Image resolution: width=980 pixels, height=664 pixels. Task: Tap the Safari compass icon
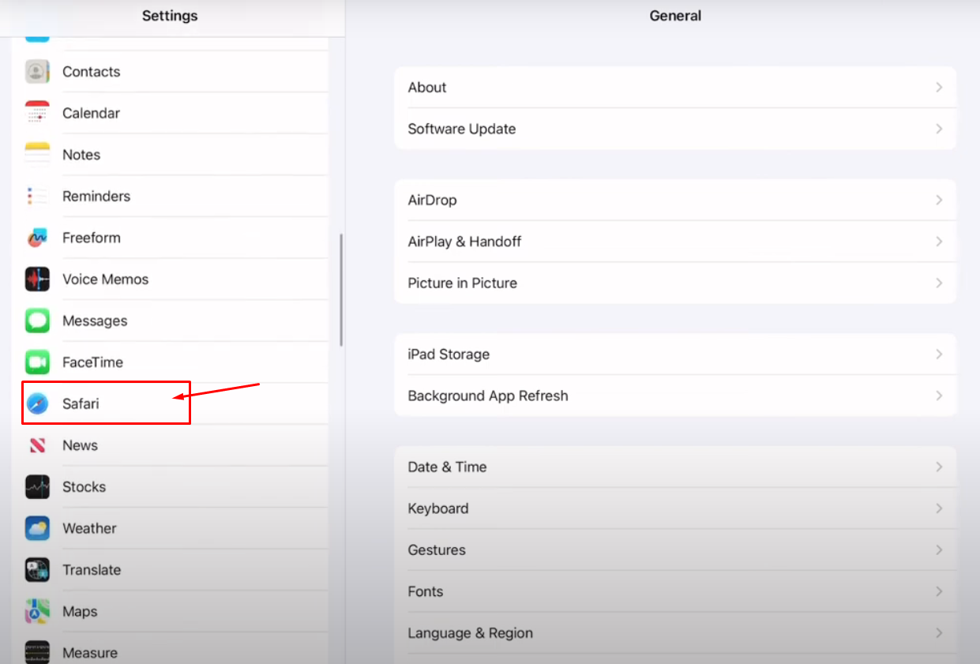pos(37,403)
